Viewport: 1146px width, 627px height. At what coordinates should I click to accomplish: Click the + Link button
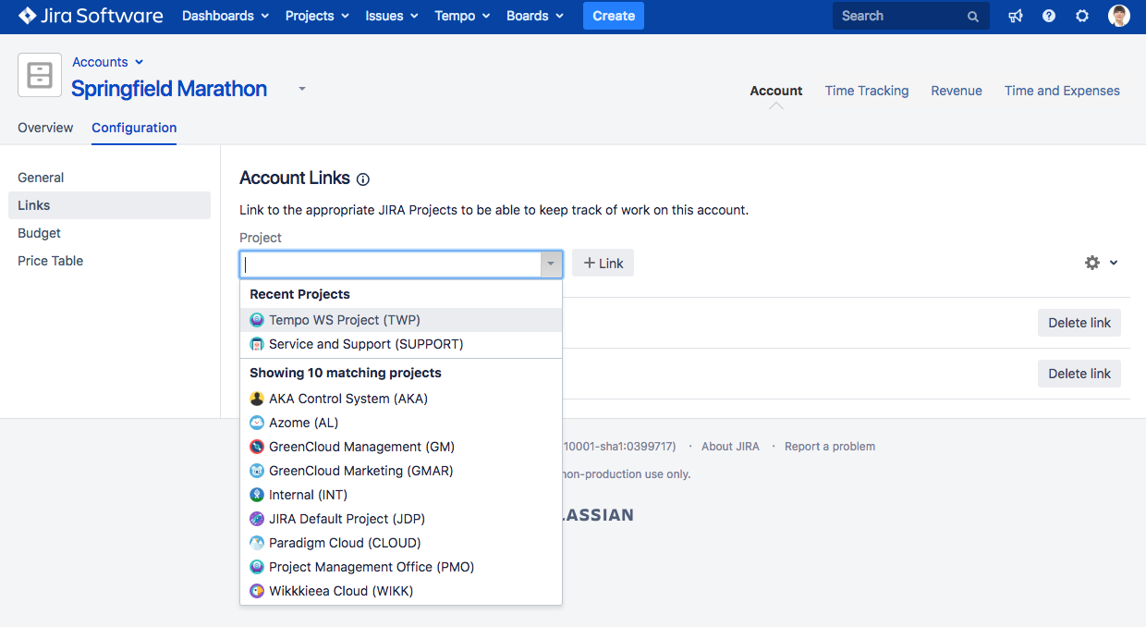pyautogui.click(x=603, y=264)
